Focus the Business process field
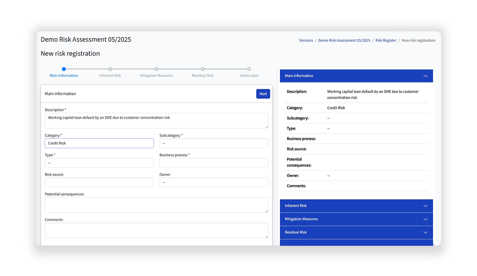The width and height of the screenshot is (477, 276). click(213, 163)
